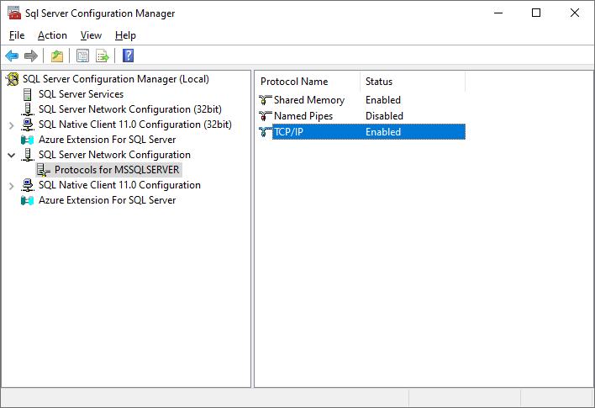Click the app icon in the title bar
The height and width of the screenshot is (408, 595).
[x=14, y=13]
